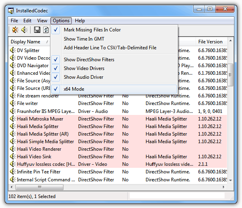Click speaker icon of DVD Navigator row
Viewport: 242px width, 208px height.
click(13, 66)
